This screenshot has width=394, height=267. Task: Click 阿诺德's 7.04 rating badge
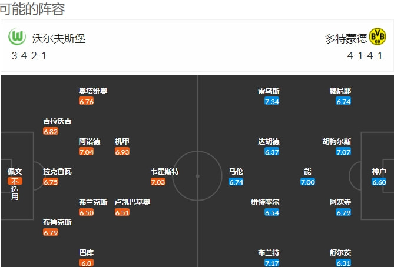tap(87, 152)
